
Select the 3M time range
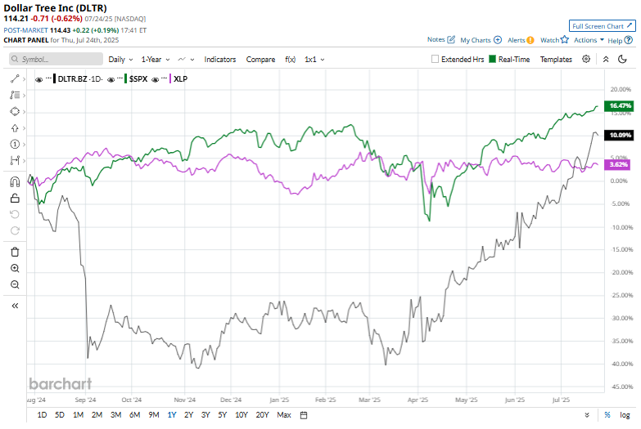point(115,415)
